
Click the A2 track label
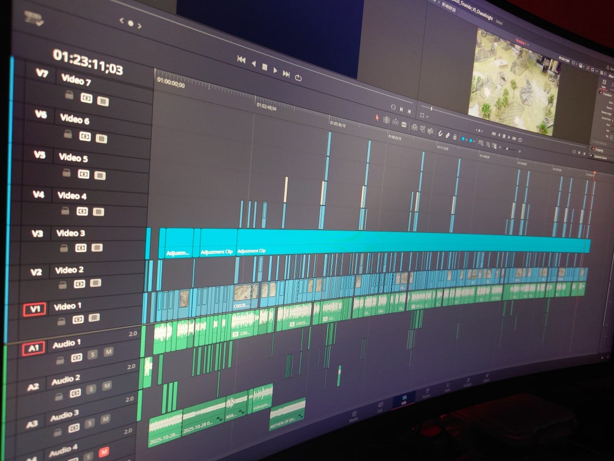pyautogui.click(x=33, y=387)
